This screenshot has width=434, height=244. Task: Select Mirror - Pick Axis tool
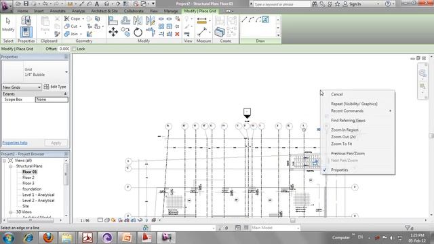pos(138,21)
